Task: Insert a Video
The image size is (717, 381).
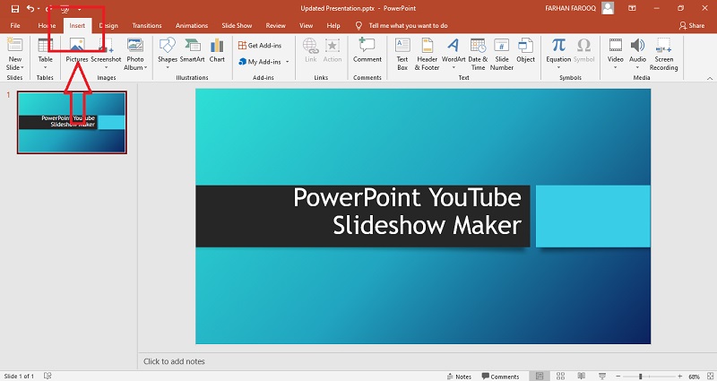Action: click(616, 54)
